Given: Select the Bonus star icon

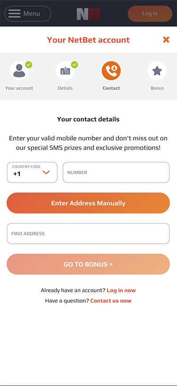Looking at the screenshot, I should pos(157,70).
